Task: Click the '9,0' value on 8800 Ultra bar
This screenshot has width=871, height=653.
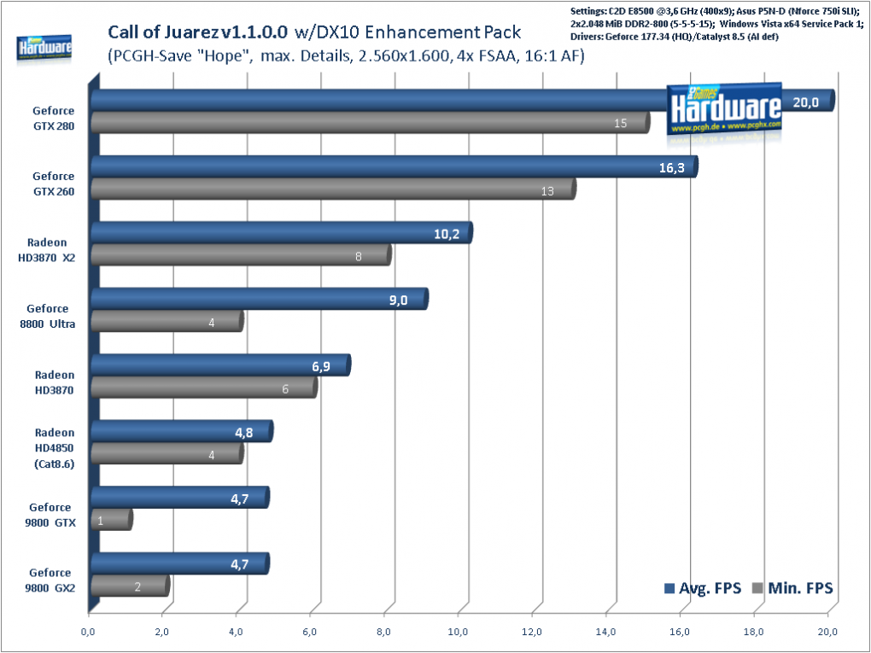Action: [x=398, y=301]
